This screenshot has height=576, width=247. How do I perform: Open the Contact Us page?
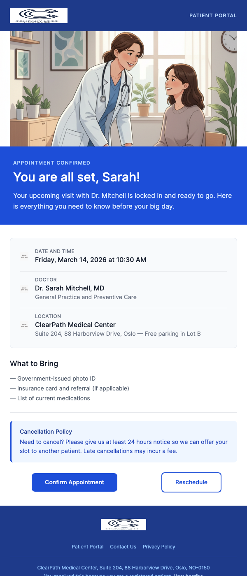(x=123, y=546)
